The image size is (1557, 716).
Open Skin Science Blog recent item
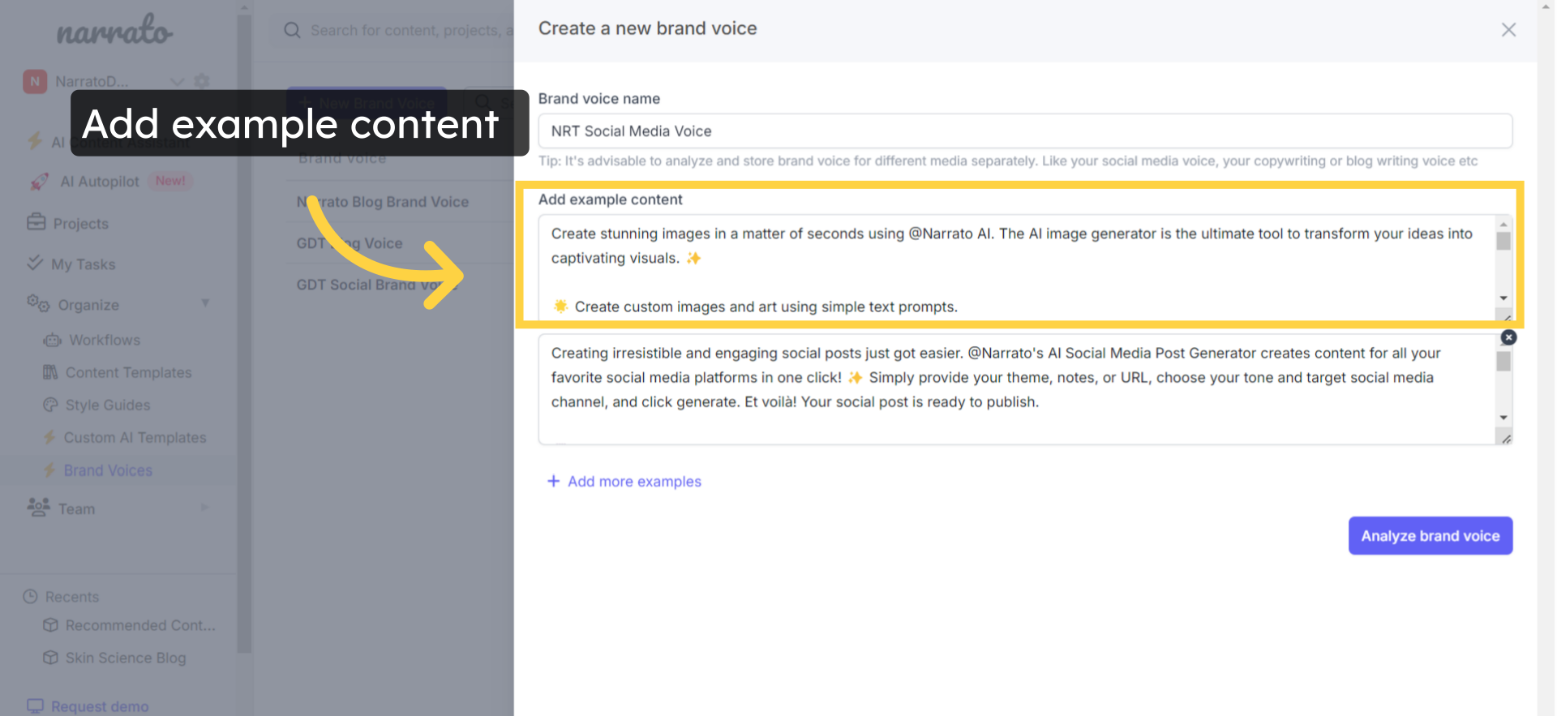[126, 658]
